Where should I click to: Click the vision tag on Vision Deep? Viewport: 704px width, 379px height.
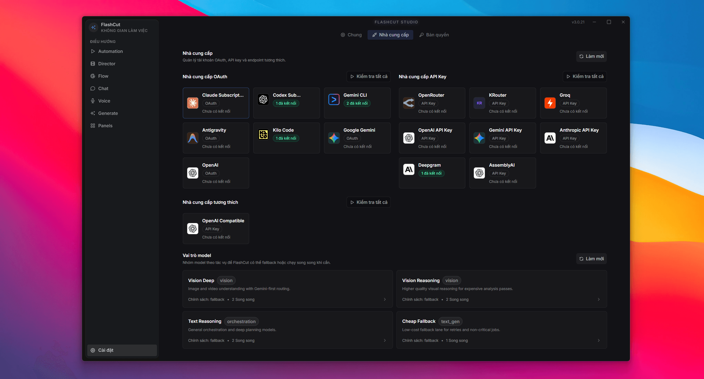click(226, 280)
